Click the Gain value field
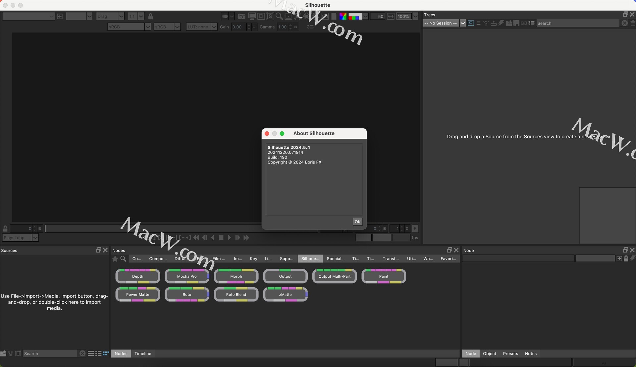 (239, 27)
